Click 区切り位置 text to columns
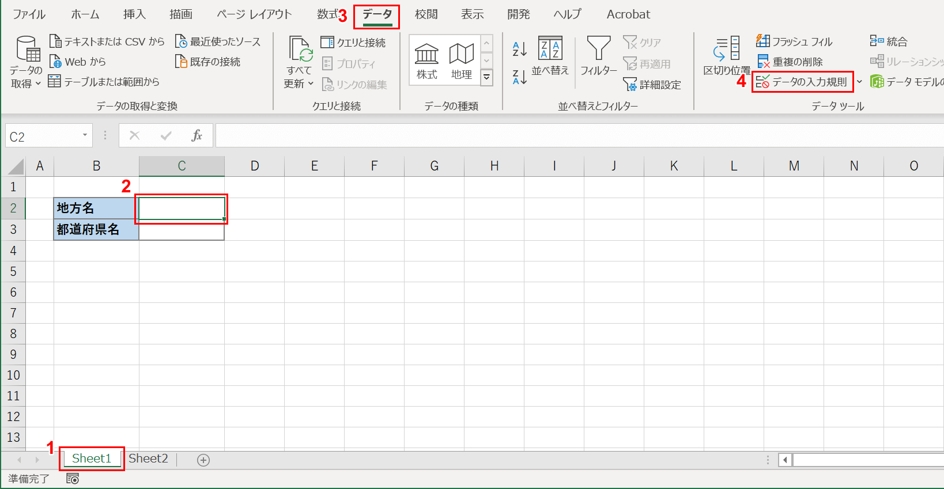This screenshot has height=489, width=944. [727, 56]
